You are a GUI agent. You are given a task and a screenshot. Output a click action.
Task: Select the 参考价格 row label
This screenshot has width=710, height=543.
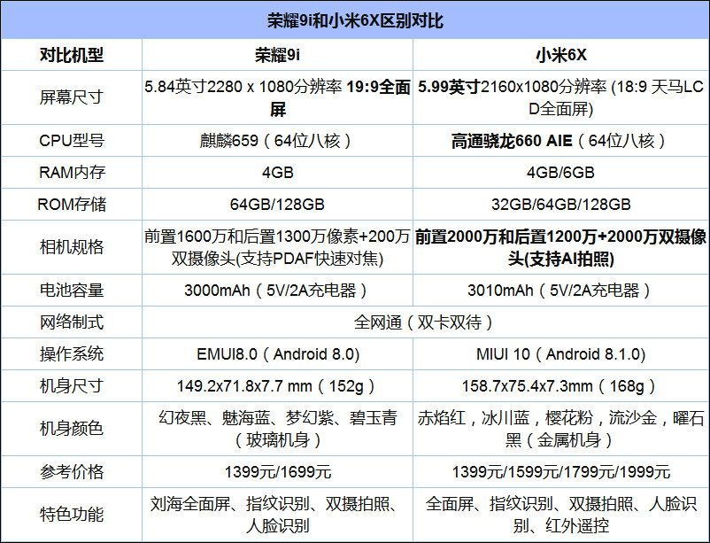[72, 472]
